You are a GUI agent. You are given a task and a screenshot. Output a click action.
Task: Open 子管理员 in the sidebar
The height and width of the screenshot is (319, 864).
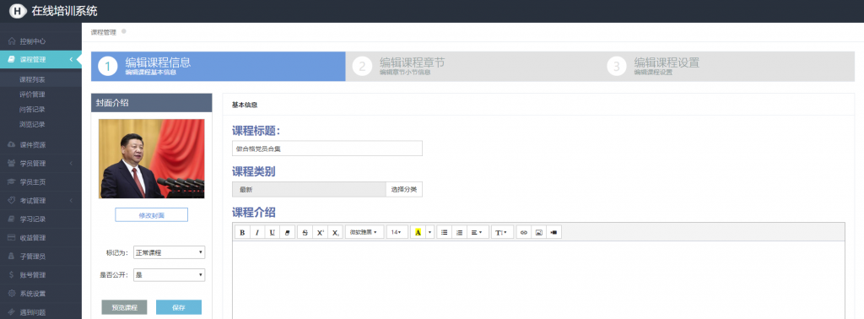pos(40,257)
